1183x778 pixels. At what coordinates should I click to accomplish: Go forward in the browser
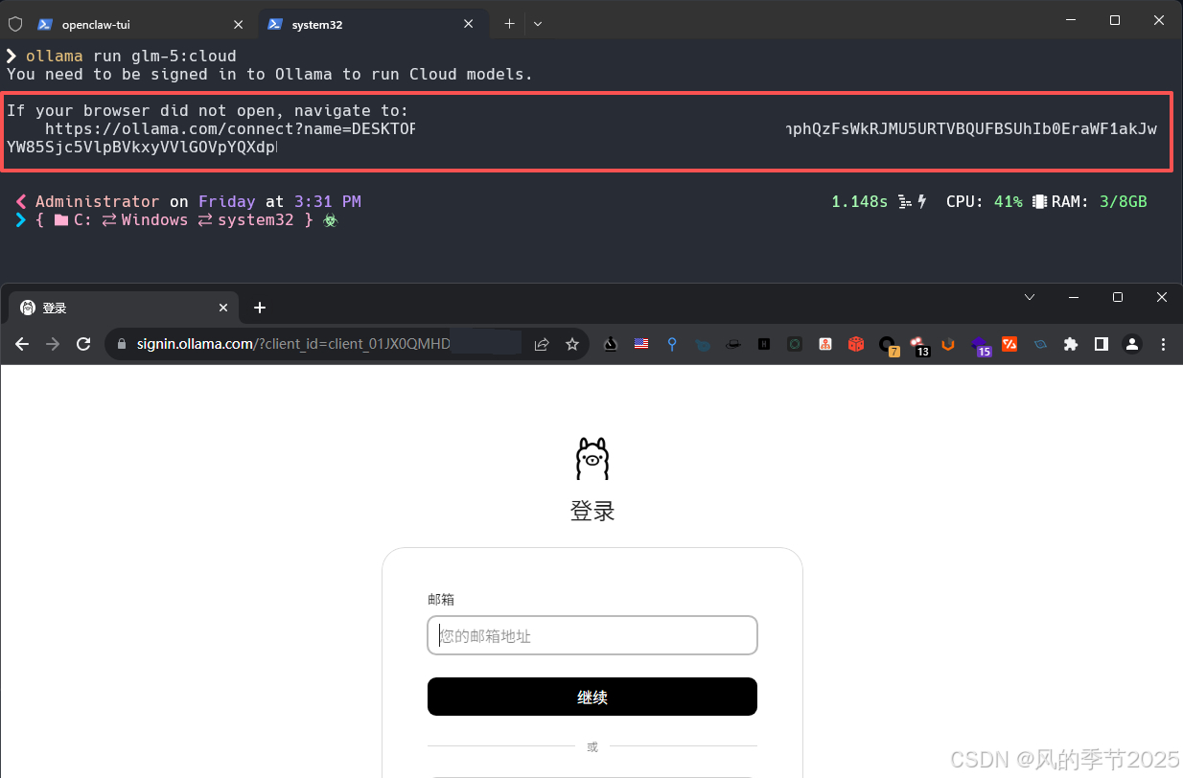(53, 344)
